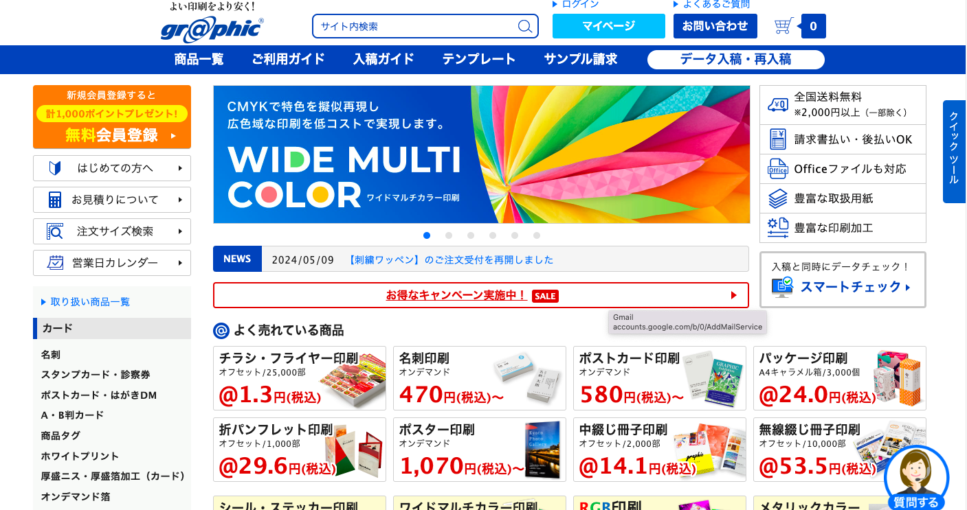Select the second carousel dot
967x510 pixels.
click(x=449, y=235)
